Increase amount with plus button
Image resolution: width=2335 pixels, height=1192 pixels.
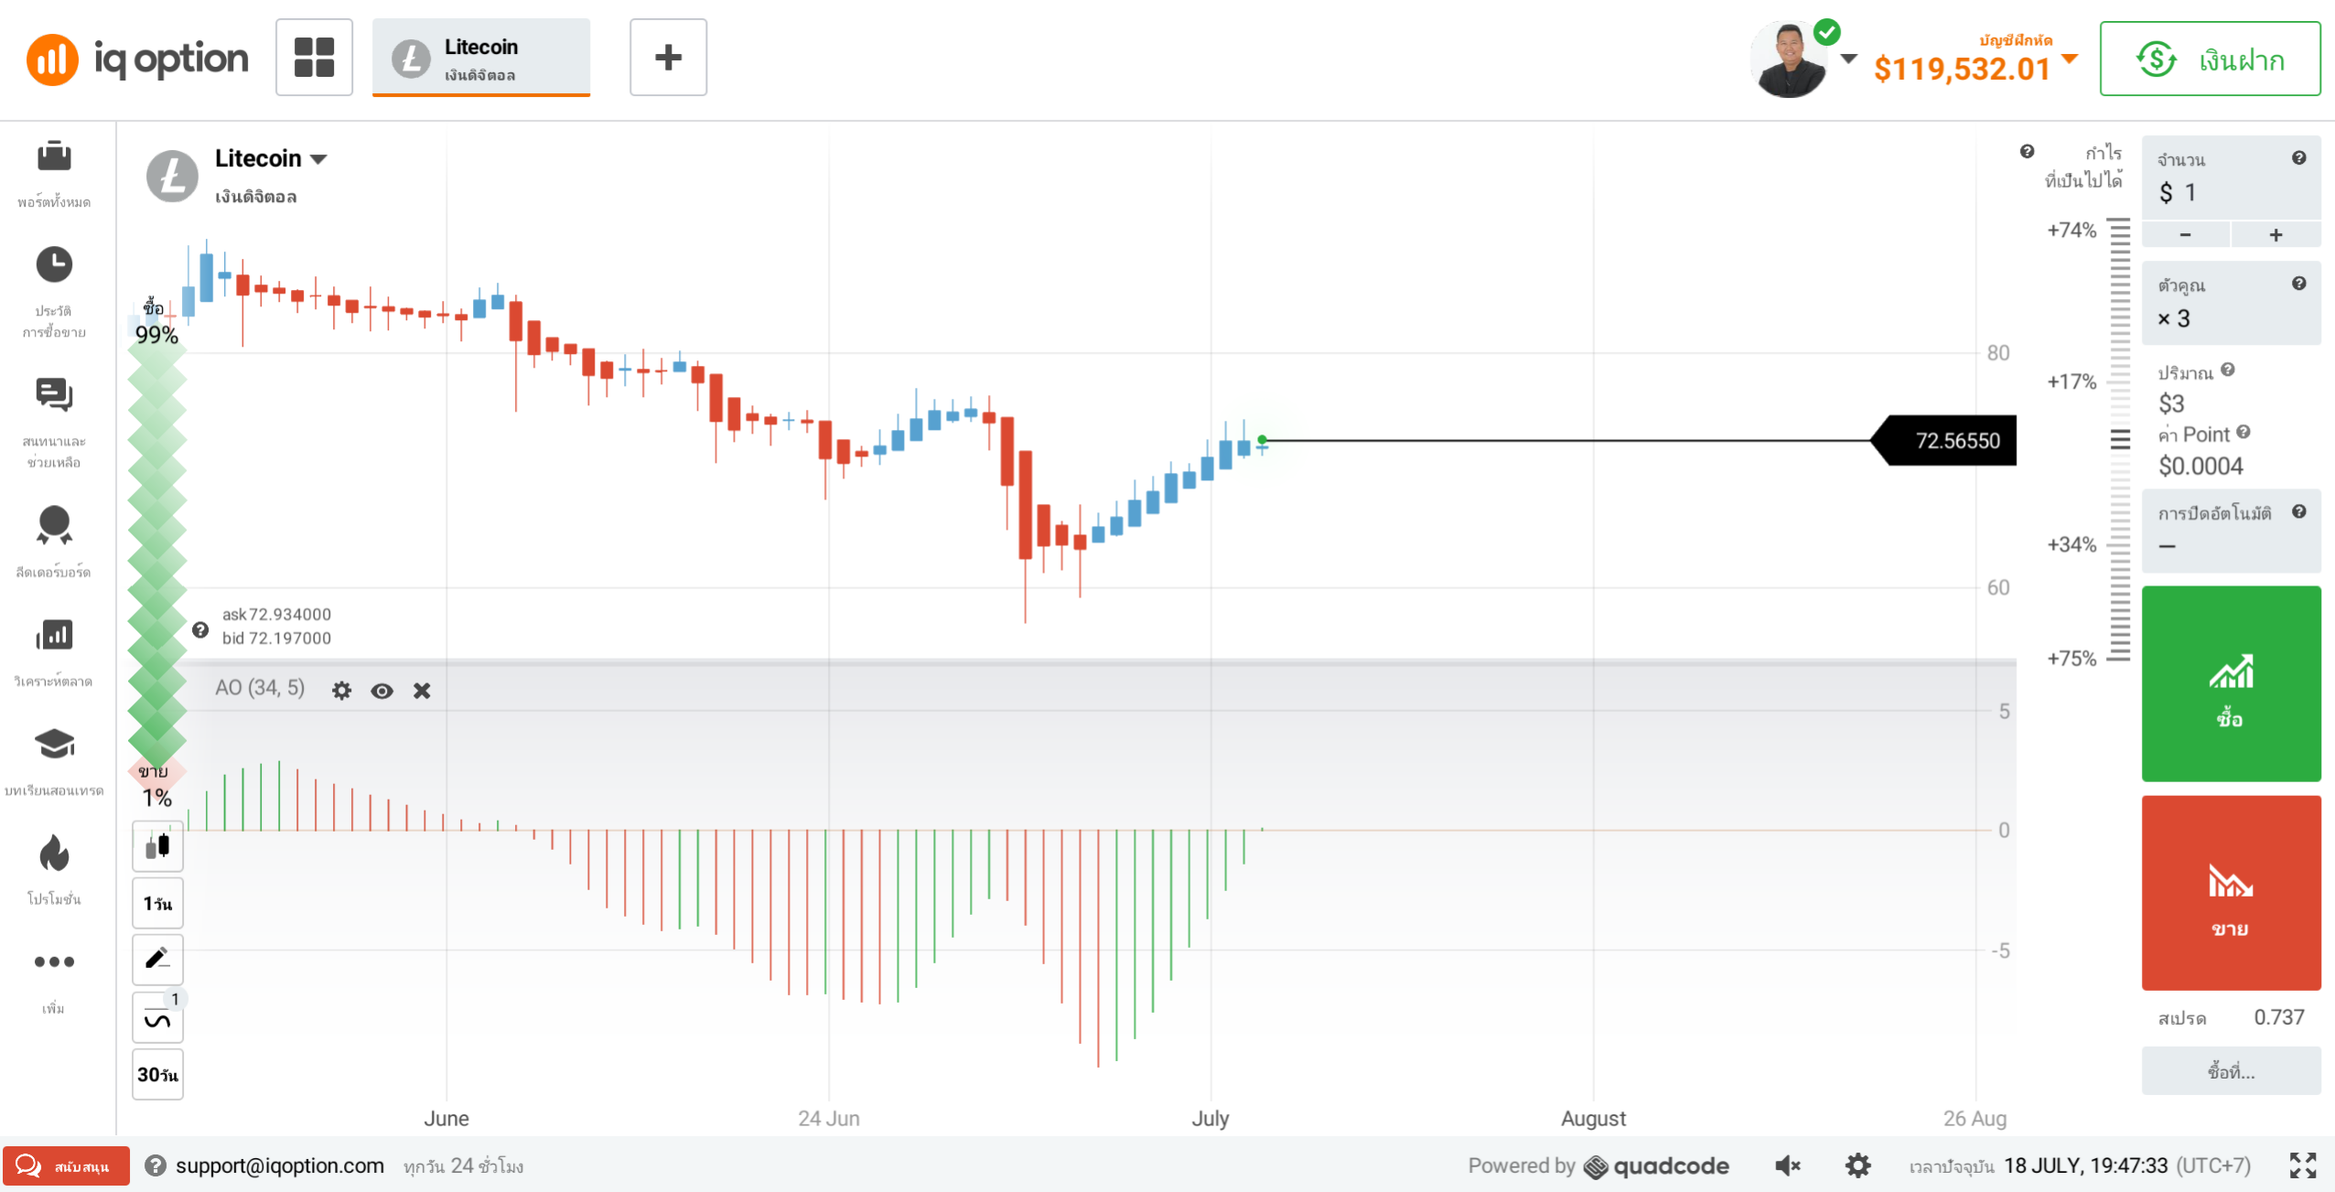pos(2276,234)
